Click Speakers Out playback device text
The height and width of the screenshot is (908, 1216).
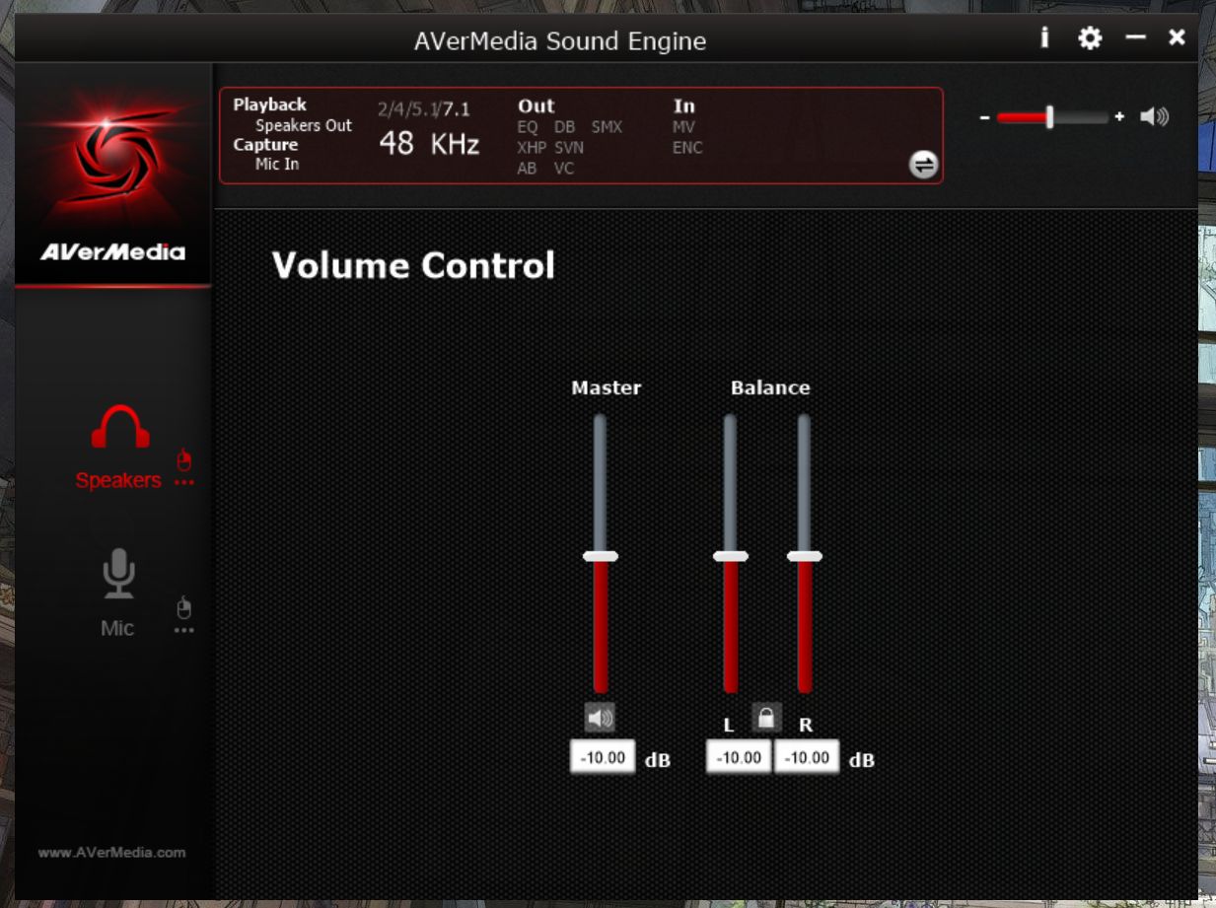[x=304, y=125]
